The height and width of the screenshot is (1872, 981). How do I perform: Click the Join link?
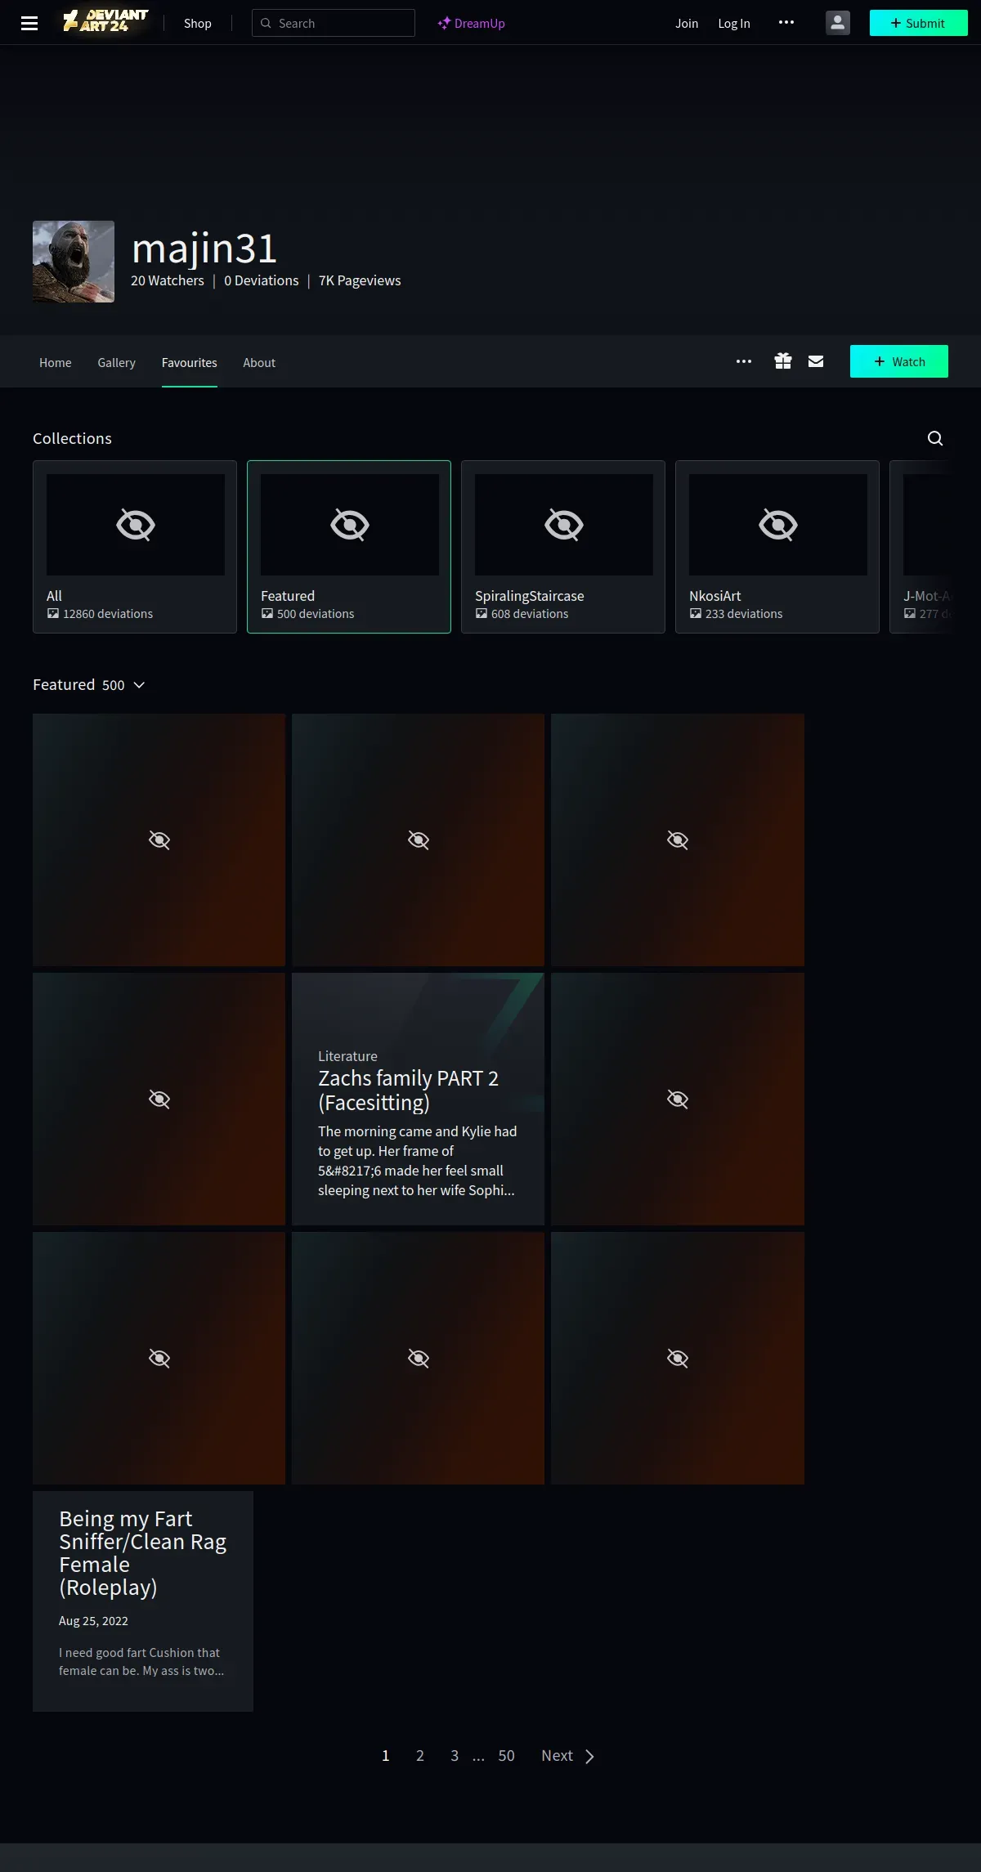686,23
